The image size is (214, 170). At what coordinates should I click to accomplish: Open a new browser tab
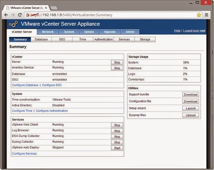point(54,8)
